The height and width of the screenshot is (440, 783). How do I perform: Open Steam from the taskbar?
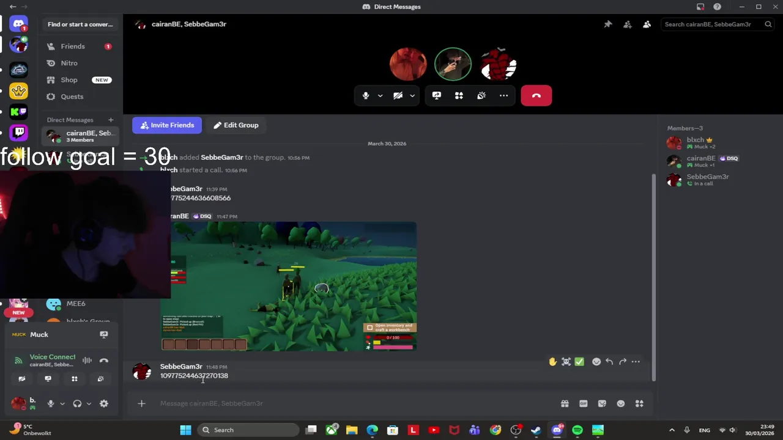[x=536, y=430]
